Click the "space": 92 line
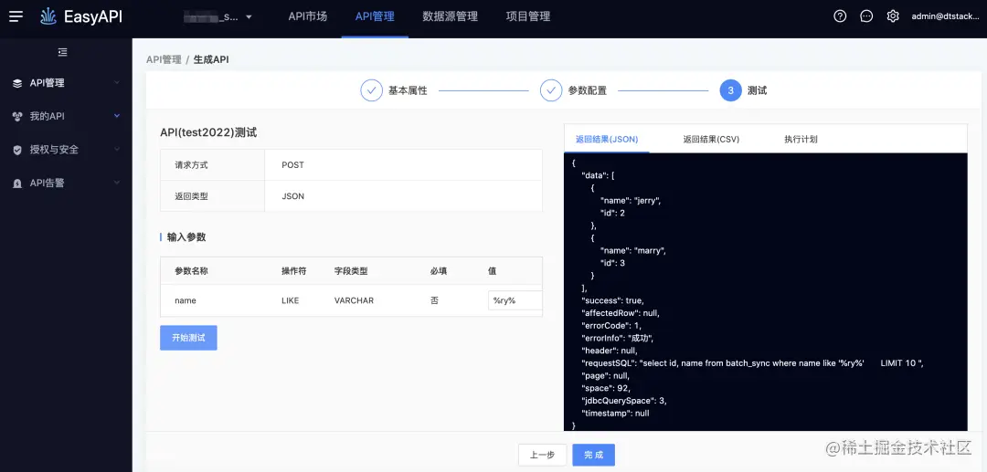The width and height of the screenshot is (987, 472). [606, 388]
